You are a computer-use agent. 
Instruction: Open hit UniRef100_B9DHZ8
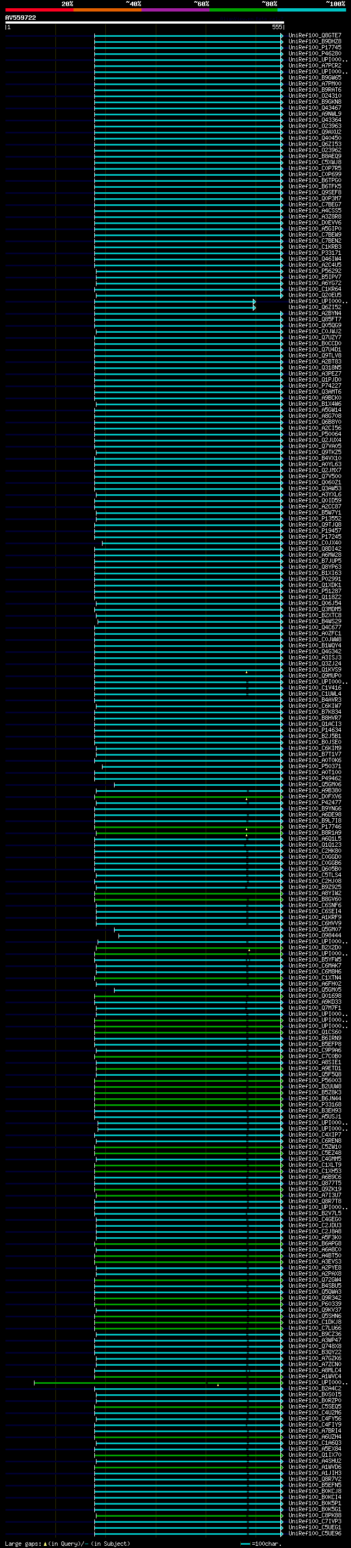(314, 42)
